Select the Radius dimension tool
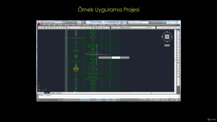 [178, 42]
